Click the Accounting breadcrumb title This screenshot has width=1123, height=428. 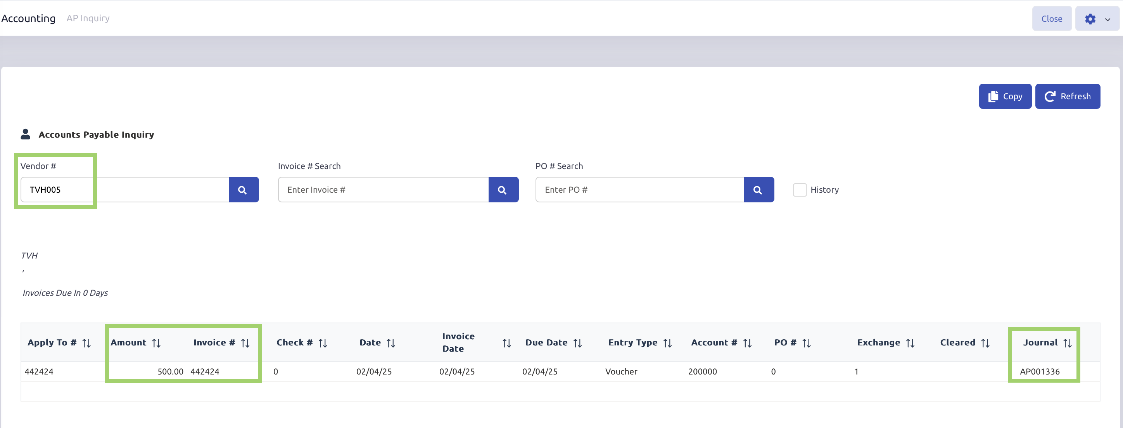28,18
